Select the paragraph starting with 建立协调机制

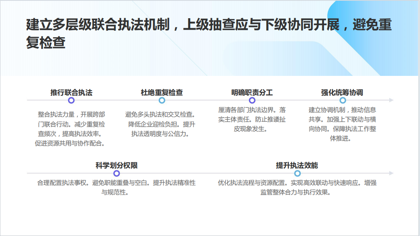342,124
